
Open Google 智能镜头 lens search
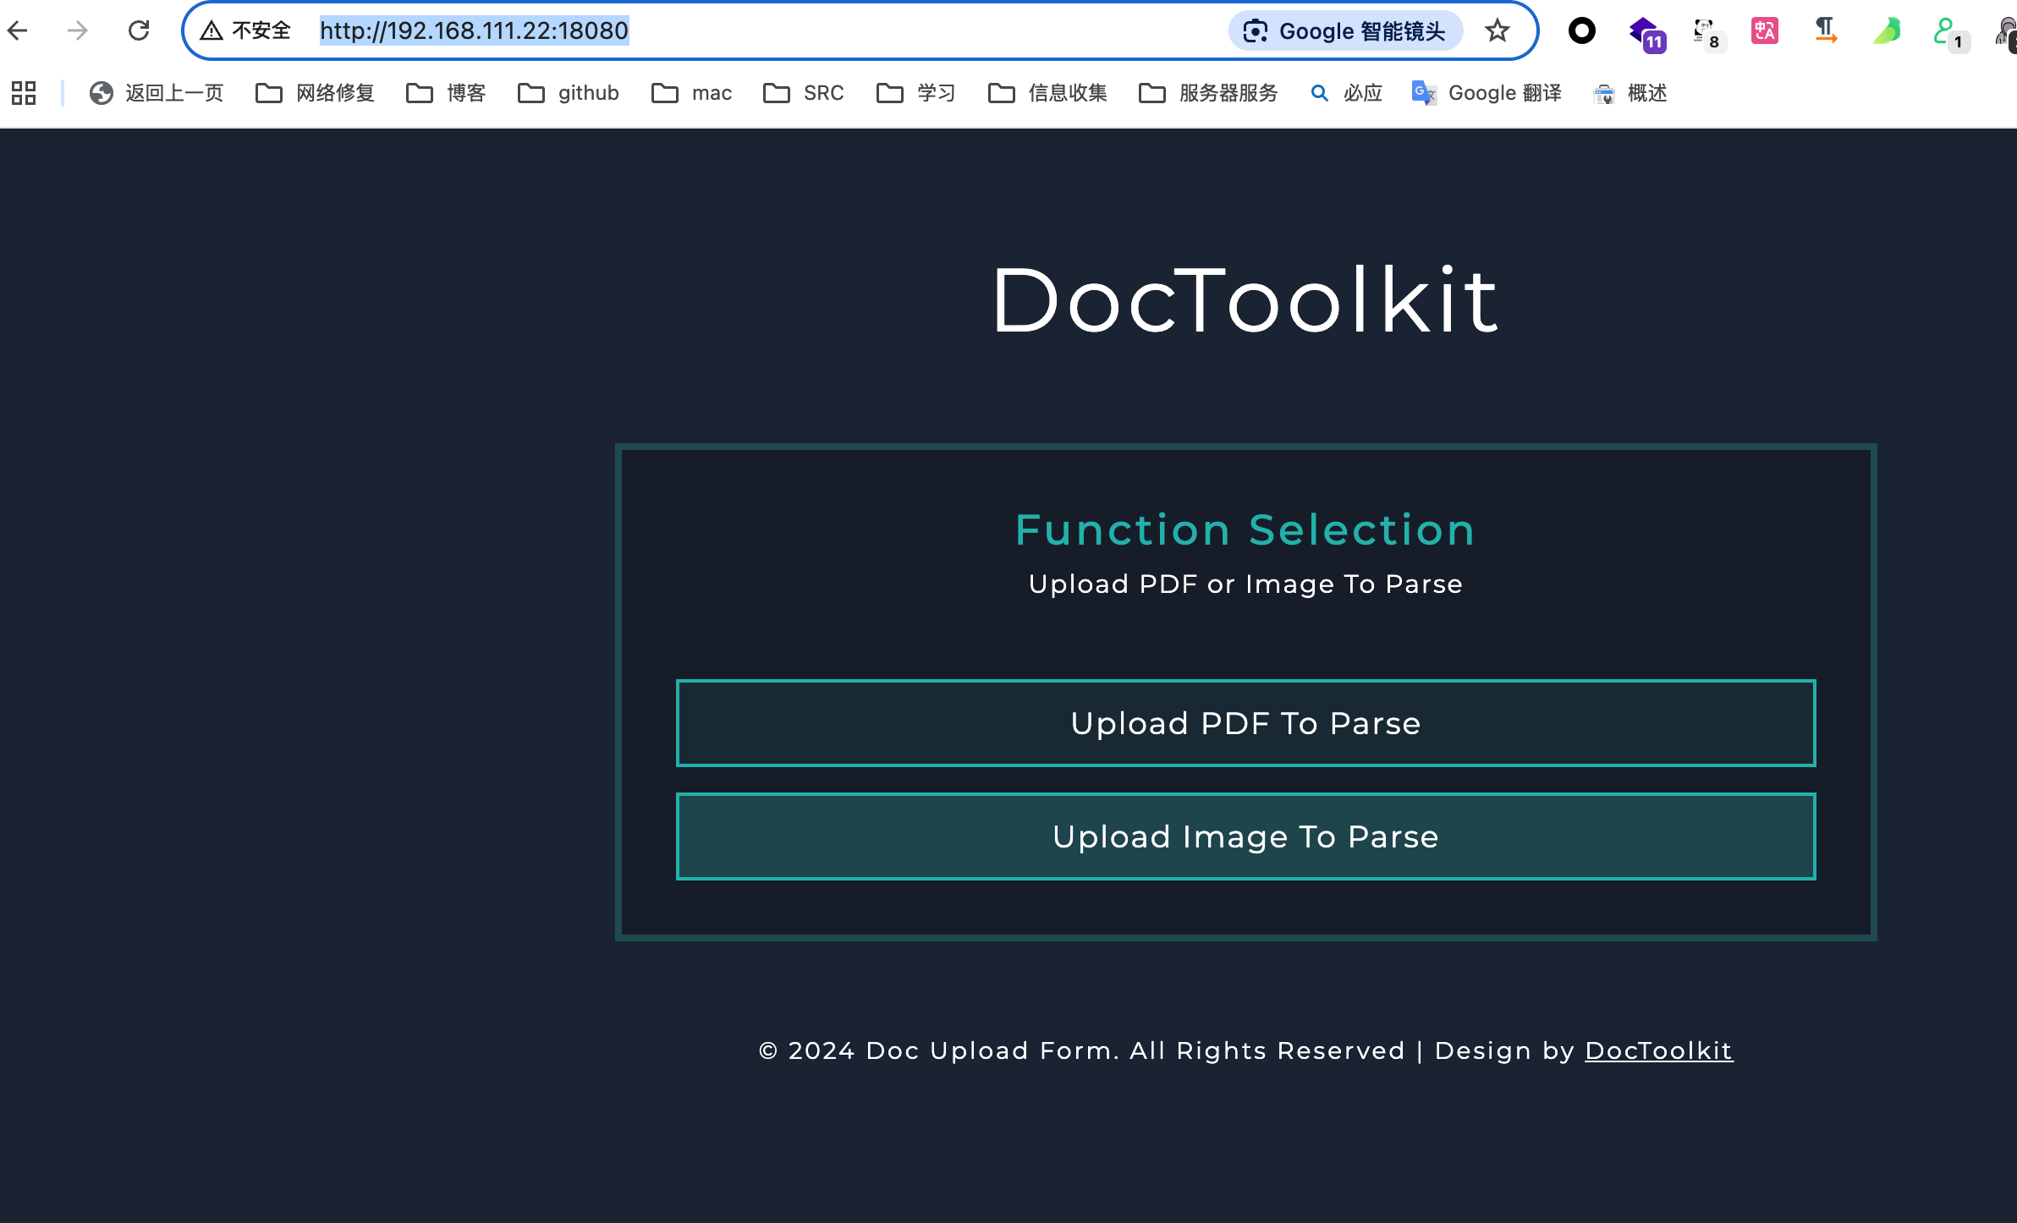[x=1345, y=31]
